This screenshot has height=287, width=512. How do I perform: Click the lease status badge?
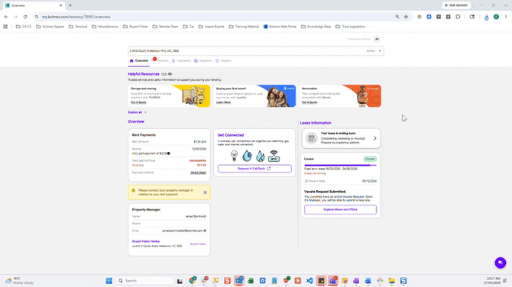pyautogui.click(x=370, y=159)
